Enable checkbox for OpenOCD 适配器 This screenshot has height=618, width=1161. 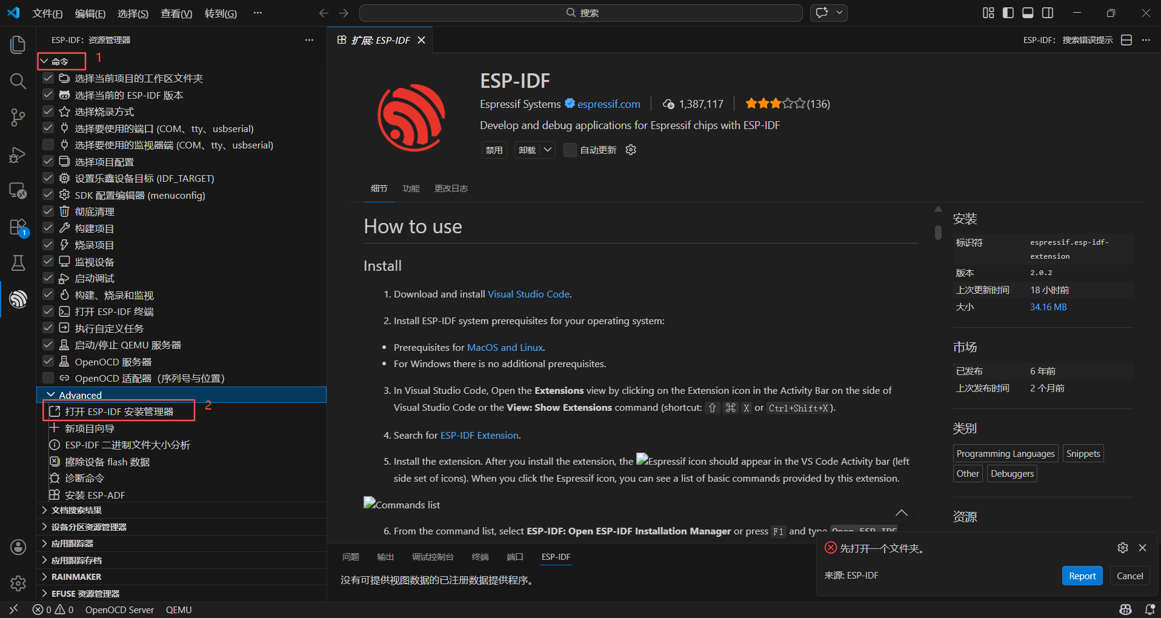coord(48,378)
